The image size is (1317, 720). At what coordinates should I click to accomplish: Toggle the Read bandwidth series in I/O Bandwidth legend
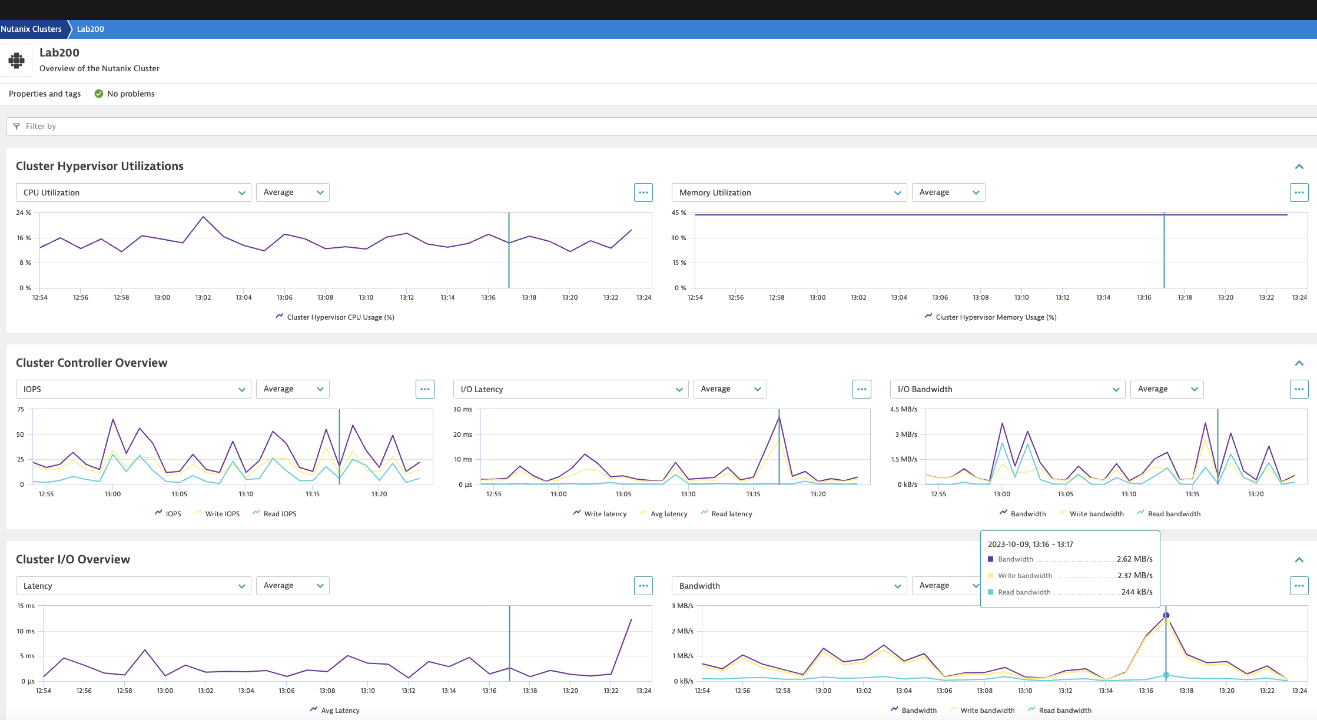tap(1168, 513)
